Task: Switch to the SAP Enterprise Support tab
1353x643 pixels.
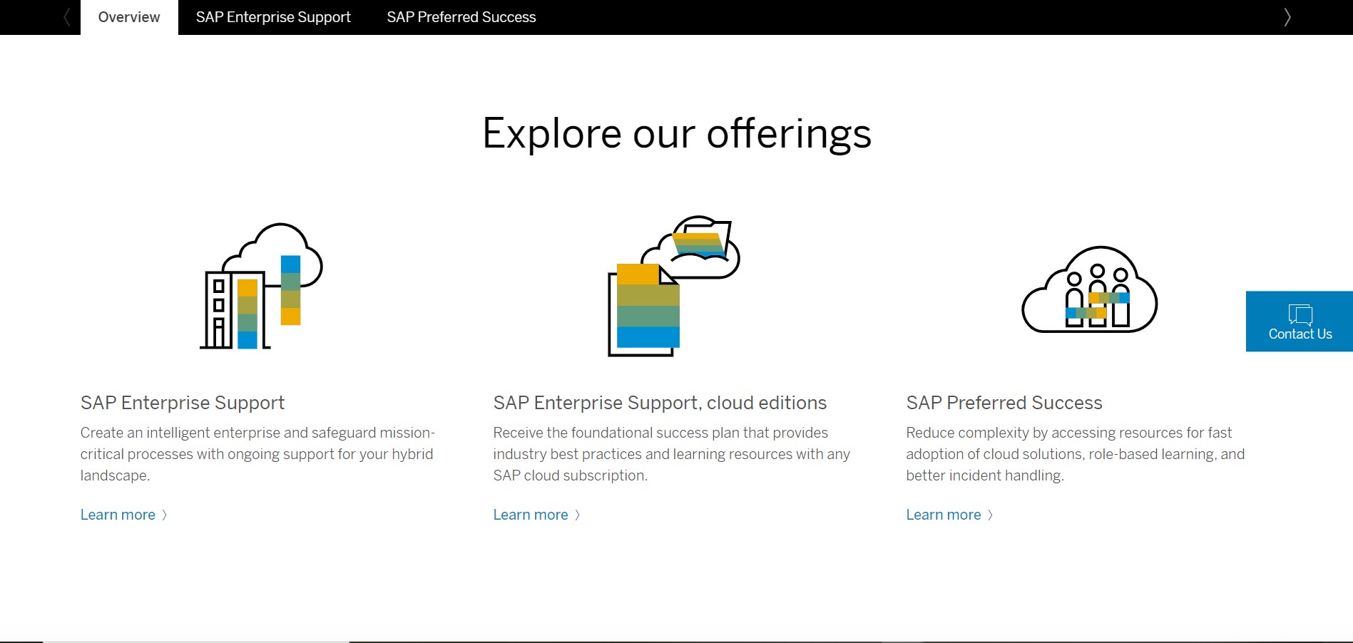Action: (x=273, y=17)
